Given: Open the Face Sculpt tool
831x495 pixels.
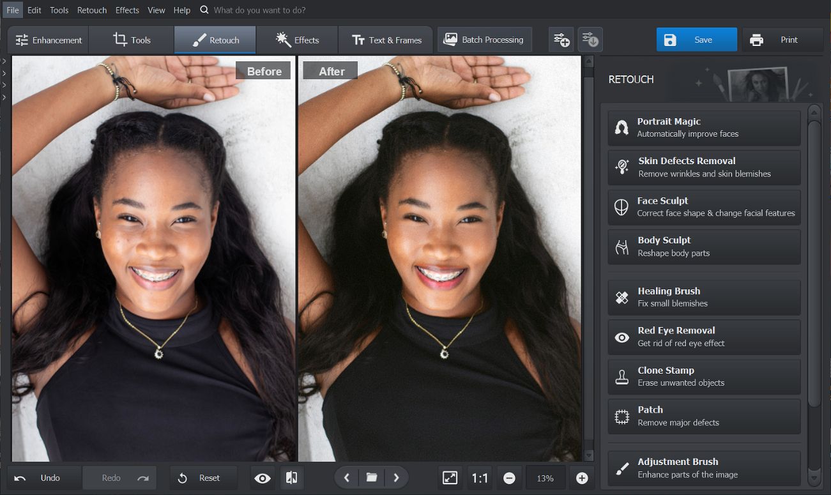Looking at the screenshot, I should [x=704, y=207].
